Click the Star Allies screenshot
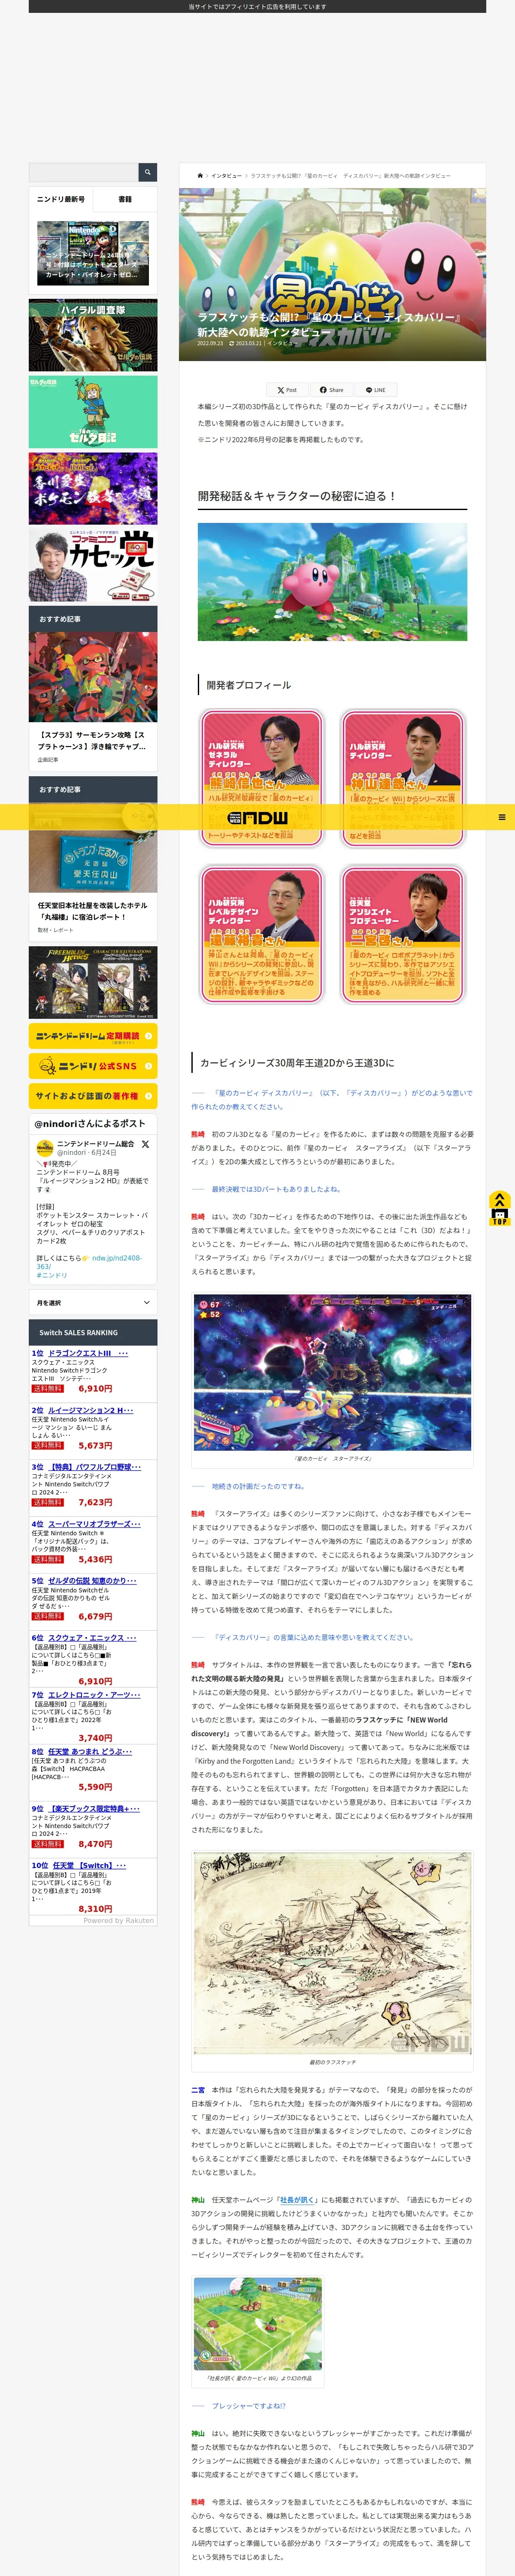This screenshot has width=515, height=2576. tap(332, 1372)
